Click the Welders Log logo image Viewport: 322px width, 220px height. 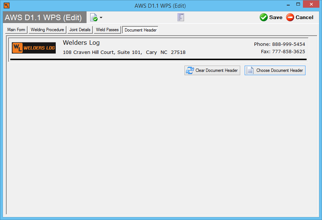pyautogui.click(x=34, y=48)
